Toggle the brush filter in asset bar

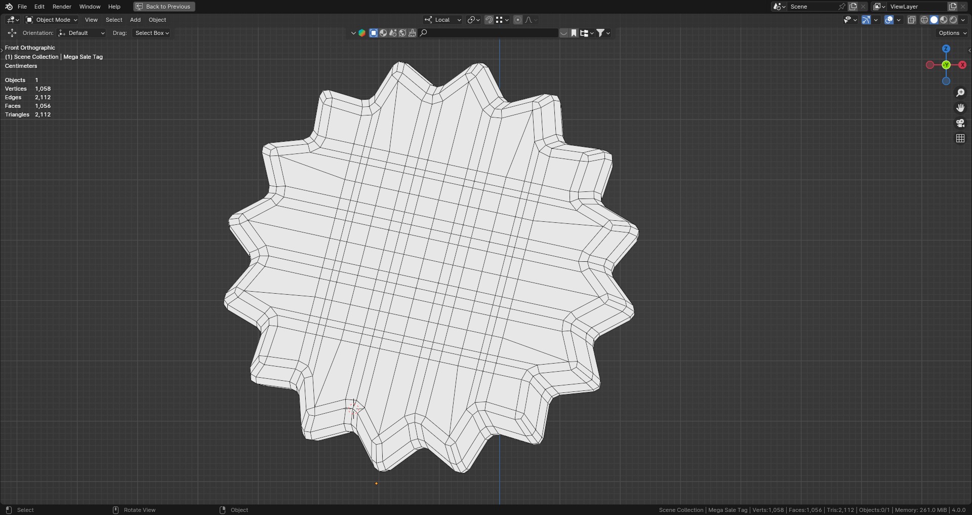pyautogui.click(x=412, y=33)
